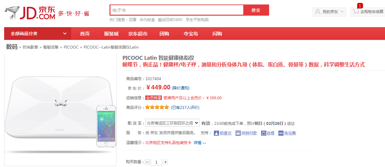Click hot search term 学生平板电脑

pyautogui.click(x=197, y=20)
